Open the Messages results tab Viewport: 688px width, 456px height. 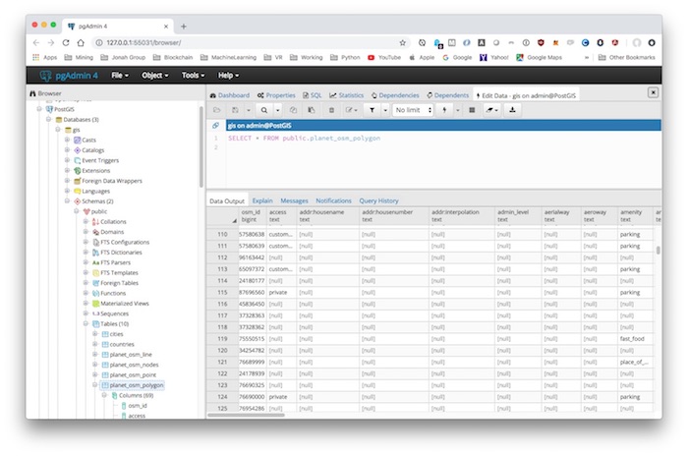tap(294, 200)
